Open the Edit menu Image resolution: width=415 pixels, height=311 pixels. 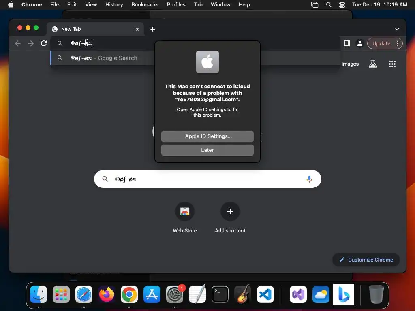click(x=72, y=5)
